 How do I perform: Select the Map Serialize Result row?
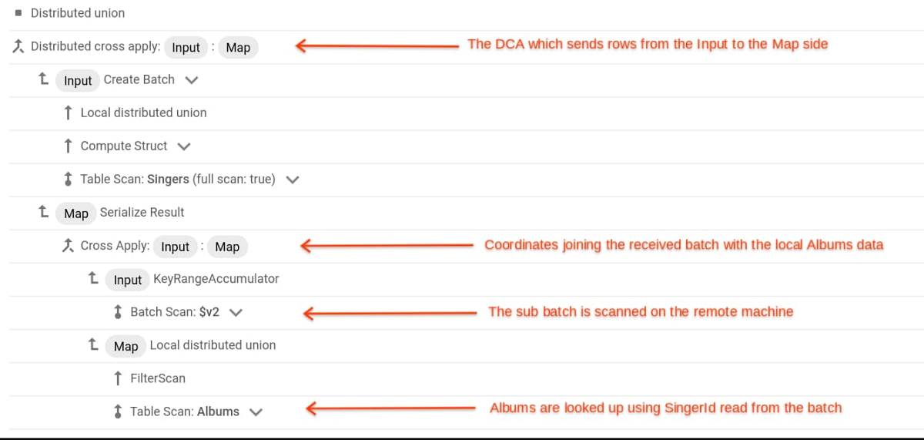(467, 213)
